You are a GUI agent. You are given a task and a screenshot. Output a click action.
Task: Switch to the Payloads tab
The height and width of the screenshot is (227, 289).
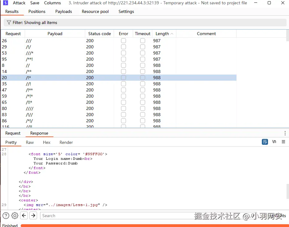(64, 11)
